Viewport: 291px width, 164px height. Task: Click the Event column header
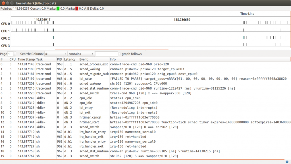pyautogui.click(x=84, y=59)
